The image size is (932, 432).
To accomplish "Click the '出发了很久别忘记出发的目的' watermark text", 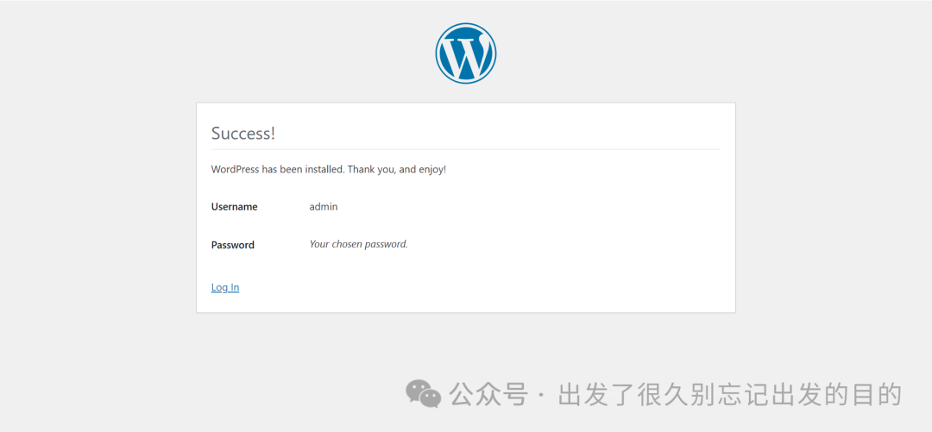I will coord(729,395).
